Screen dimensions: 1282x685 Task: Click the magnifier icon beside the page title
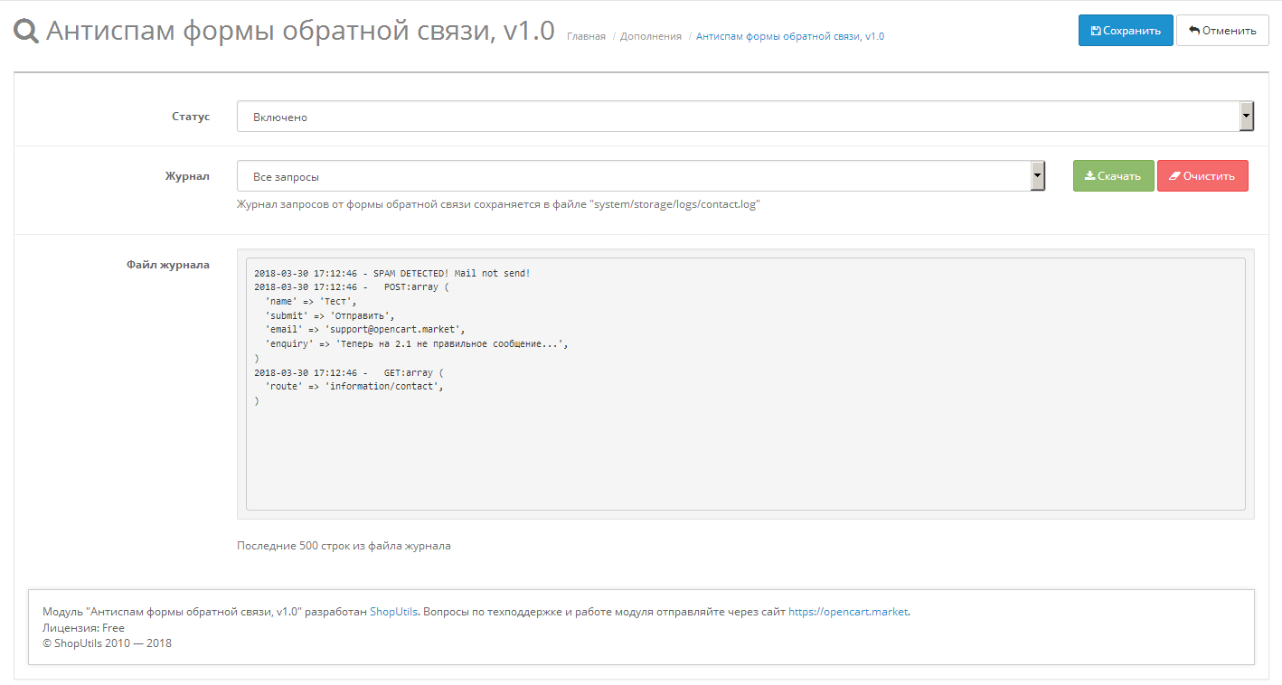point(26,32)
